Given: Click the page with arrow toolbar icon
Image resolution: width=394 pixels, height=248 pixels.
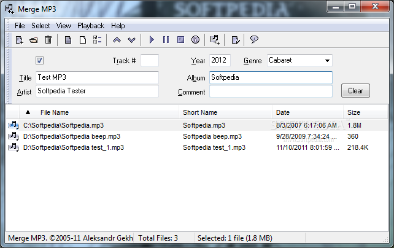Looking at the screenshot, I should [236, 40].
